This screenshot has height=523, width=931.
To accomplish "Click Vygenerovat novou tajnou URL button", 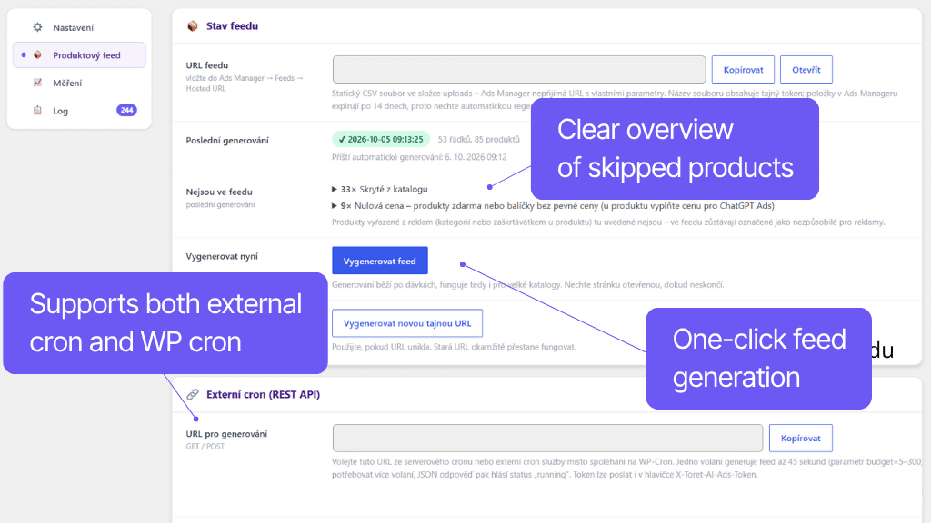I will click(x=406, y=323).
